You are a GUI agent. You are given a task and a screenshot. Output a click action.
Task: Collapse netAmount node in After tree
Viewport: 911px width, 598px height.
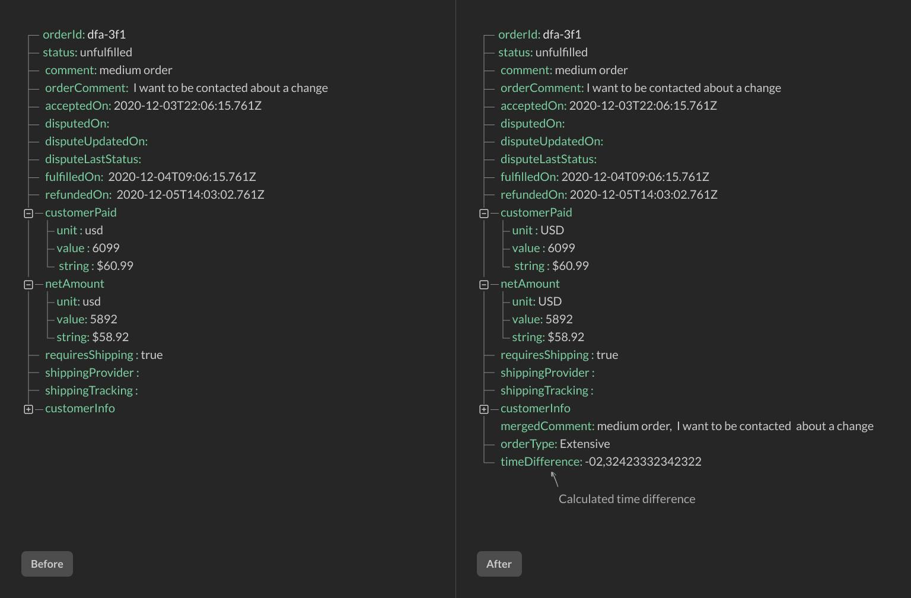coord(484,285)
